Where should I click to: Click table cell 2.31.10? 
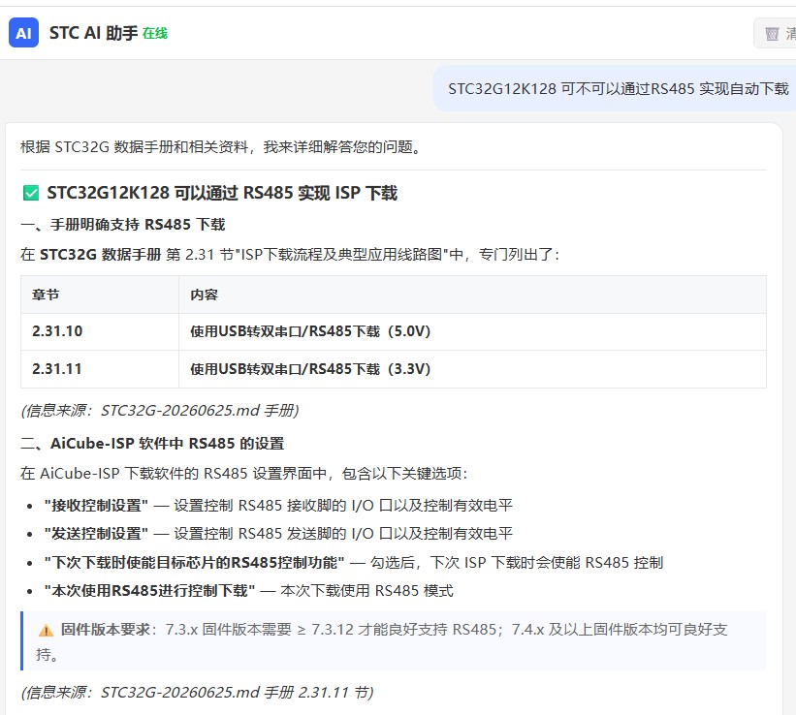(x=100, y=332)
